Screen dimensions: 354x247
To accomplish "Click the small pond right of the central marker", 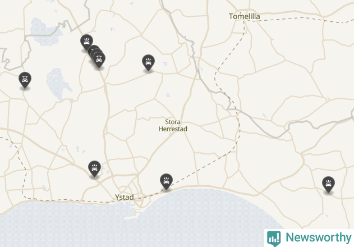I will [165, 64].
